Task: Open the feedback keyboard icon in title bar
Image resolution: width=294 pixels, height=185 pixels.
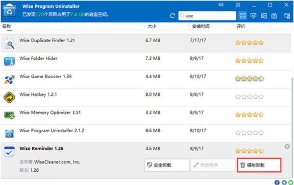Action: [221, 5]
